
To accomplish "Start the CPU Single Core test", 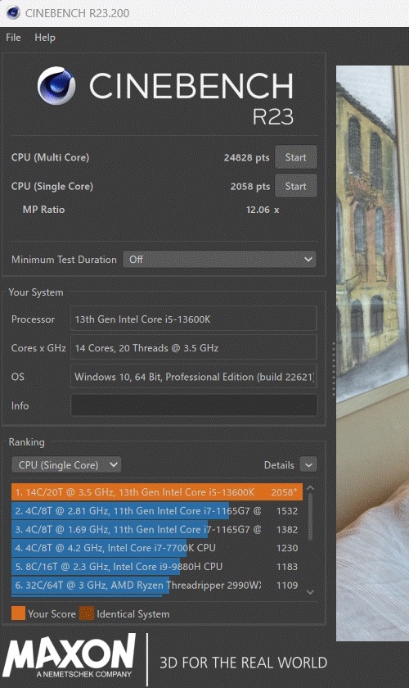I will pyautogui.click(x=295, y=186).
